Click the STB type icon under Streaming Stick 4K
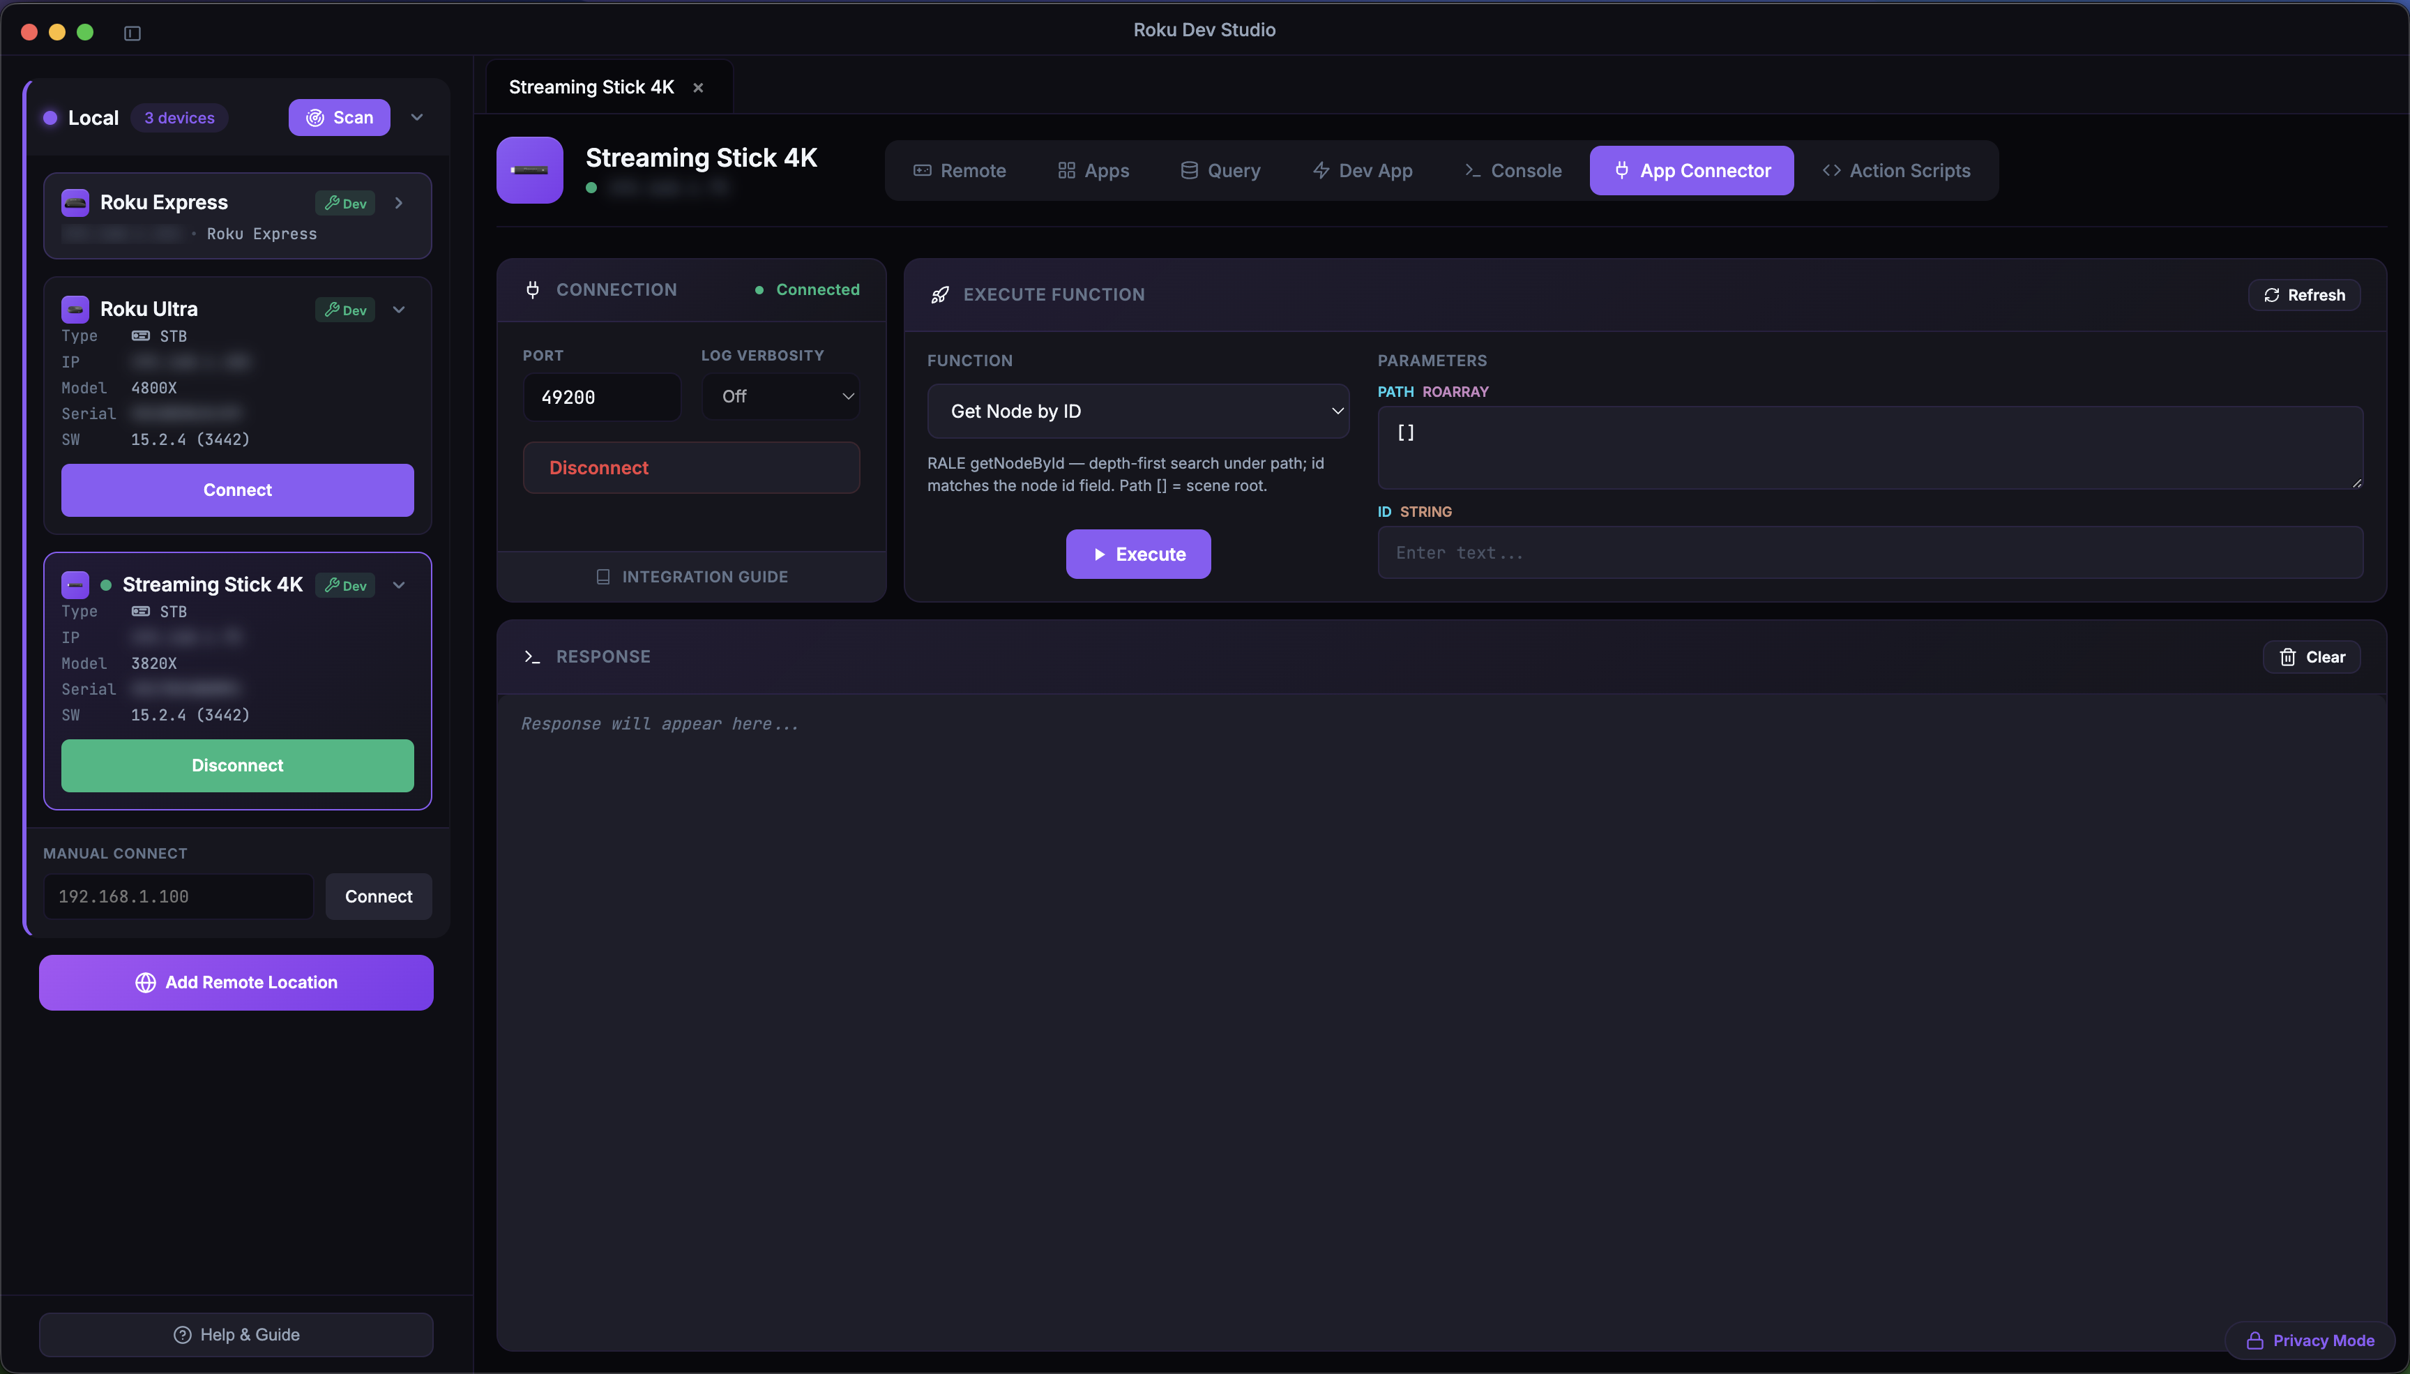The width and height of the screenshot is (2410, 1374). [x=141, y=612]
